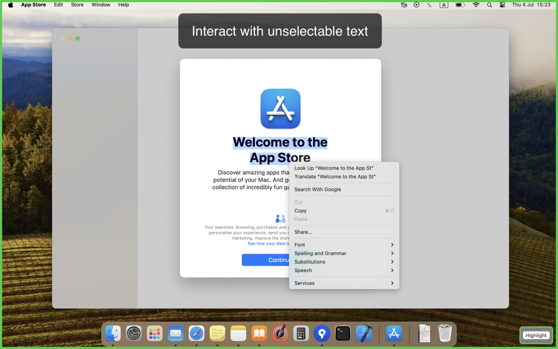558x349 pixels.
Task: Open Launchpad from the Dock
Action: click(x=154, y=334)
